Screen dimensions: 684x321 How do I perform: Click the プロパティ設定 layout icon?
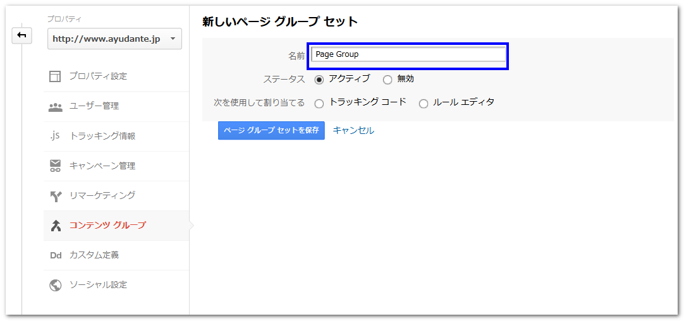point(56,76)
